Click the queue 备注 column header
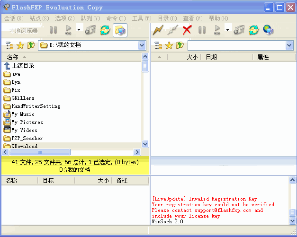 coord(130,181)
